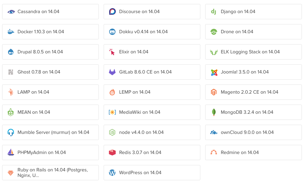
Task: Click the Drupal droplet icon
Action: [x=11, y=52]
